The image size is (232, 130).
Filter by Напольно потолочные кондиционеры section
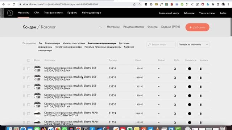tap(103, 47)
